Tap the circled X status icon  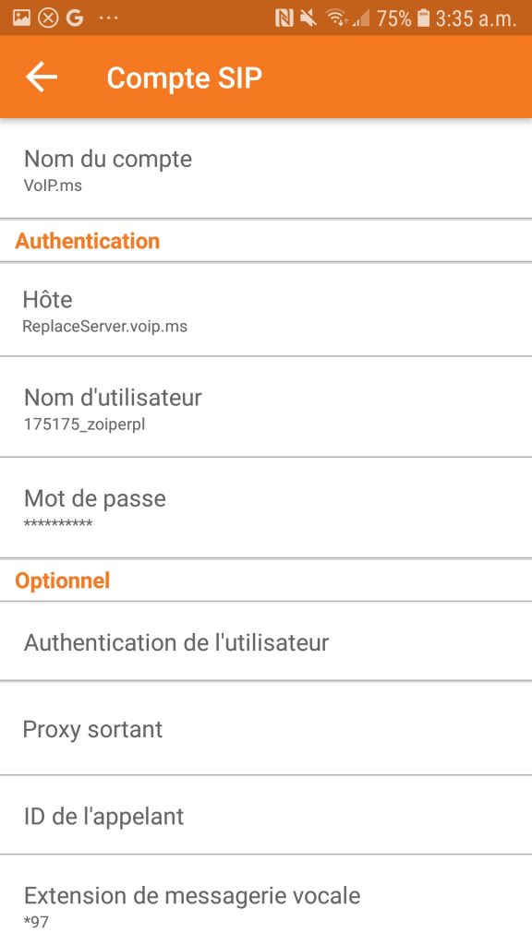click(x=48, y=18)
